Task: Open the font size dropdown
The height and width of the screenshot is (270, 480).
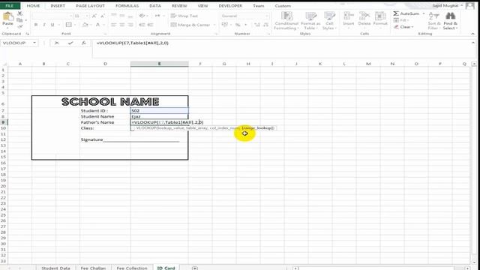Action: 87,16
